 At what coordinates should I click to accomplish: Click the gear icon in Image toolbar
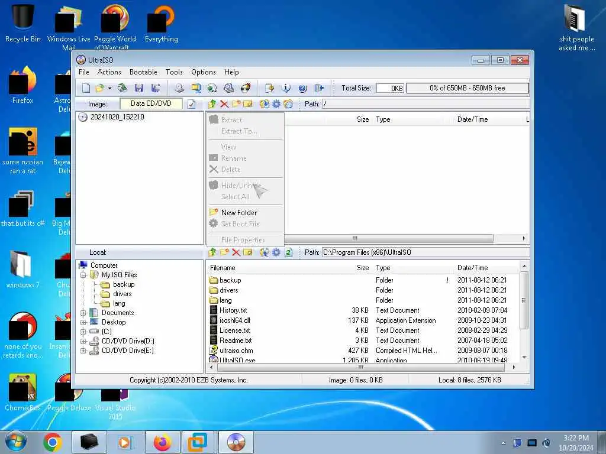pyautogui.click(x=276, y=104)
